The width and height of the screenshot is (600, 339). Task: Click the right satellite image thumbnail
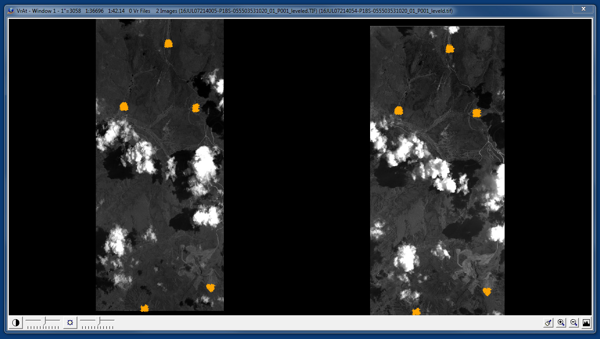(x=437, y=171)
